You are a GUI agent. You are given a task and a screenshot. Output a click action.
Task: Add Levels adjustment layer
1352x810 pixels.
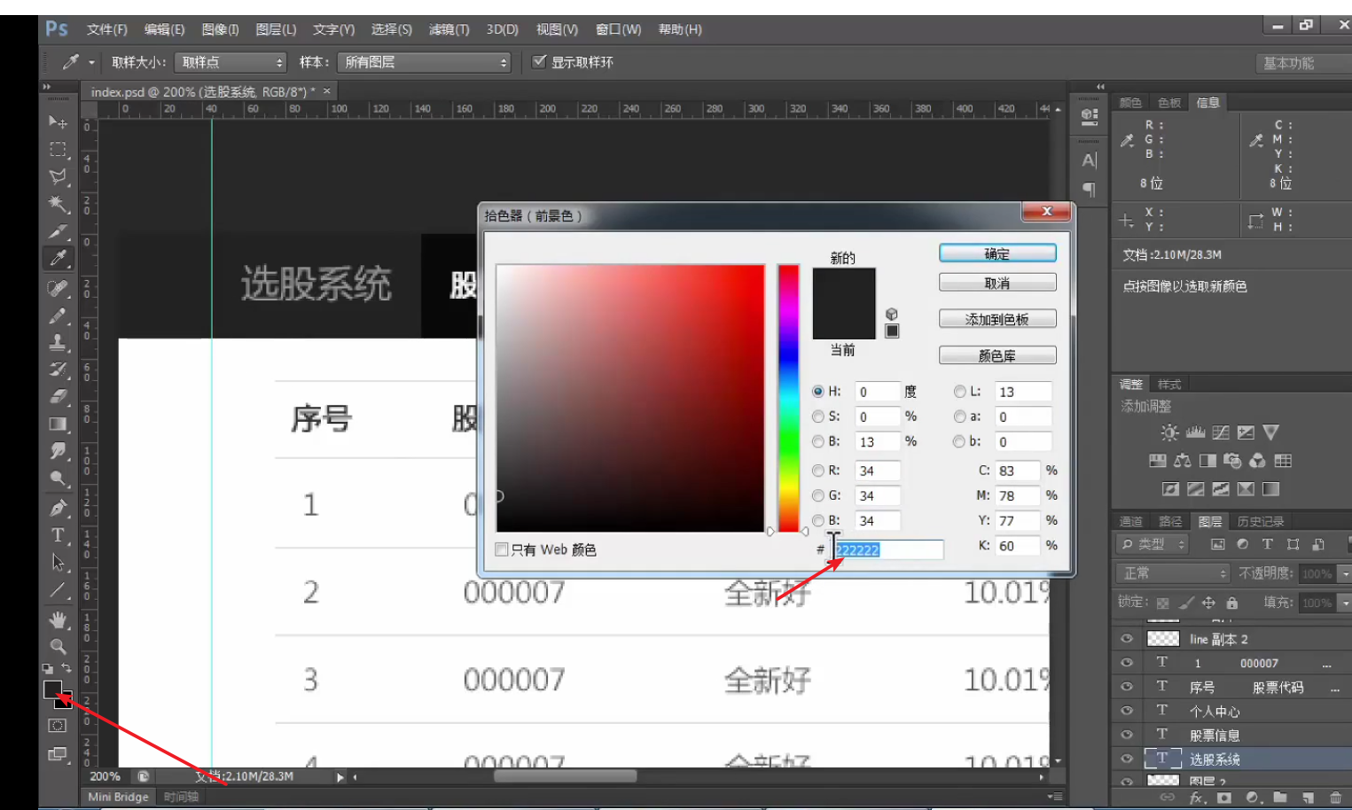pyautogui.click(x=1195, y=432)
